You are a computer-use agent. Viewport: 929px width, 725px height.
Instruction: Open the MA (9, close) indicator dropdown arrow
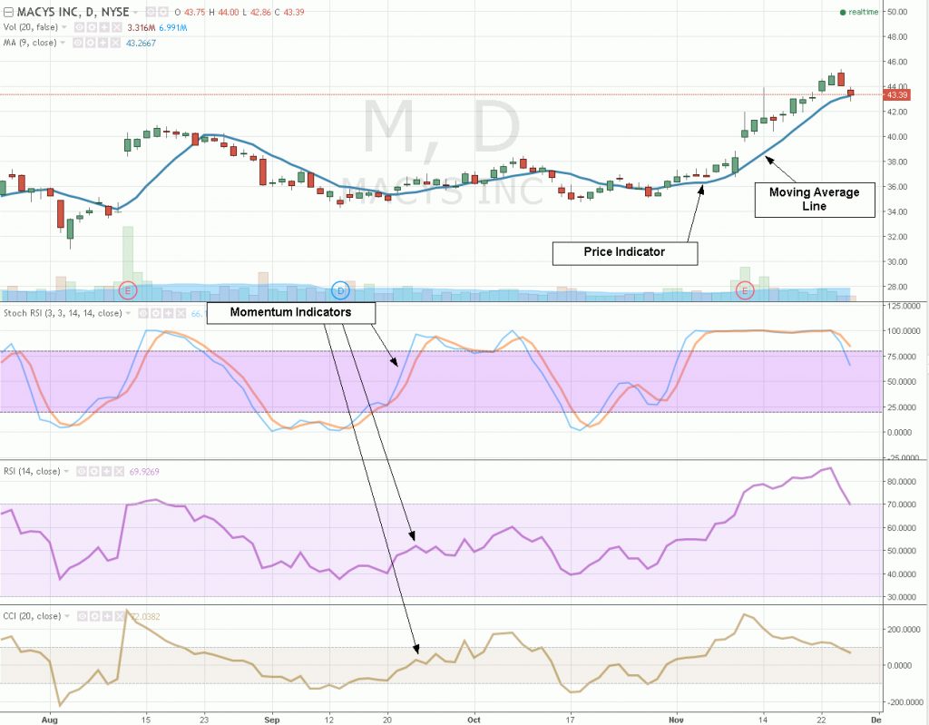pyautogui.click(x=63, y=43)
